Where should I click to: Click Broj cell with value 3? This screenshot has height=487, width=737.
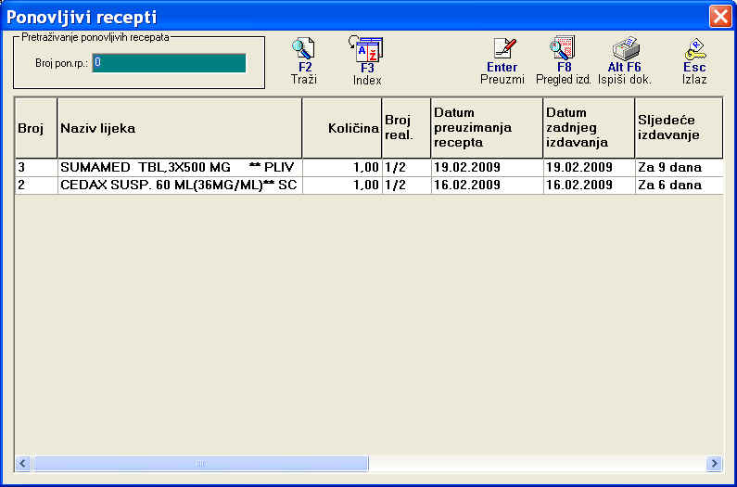tap(36, 168)
